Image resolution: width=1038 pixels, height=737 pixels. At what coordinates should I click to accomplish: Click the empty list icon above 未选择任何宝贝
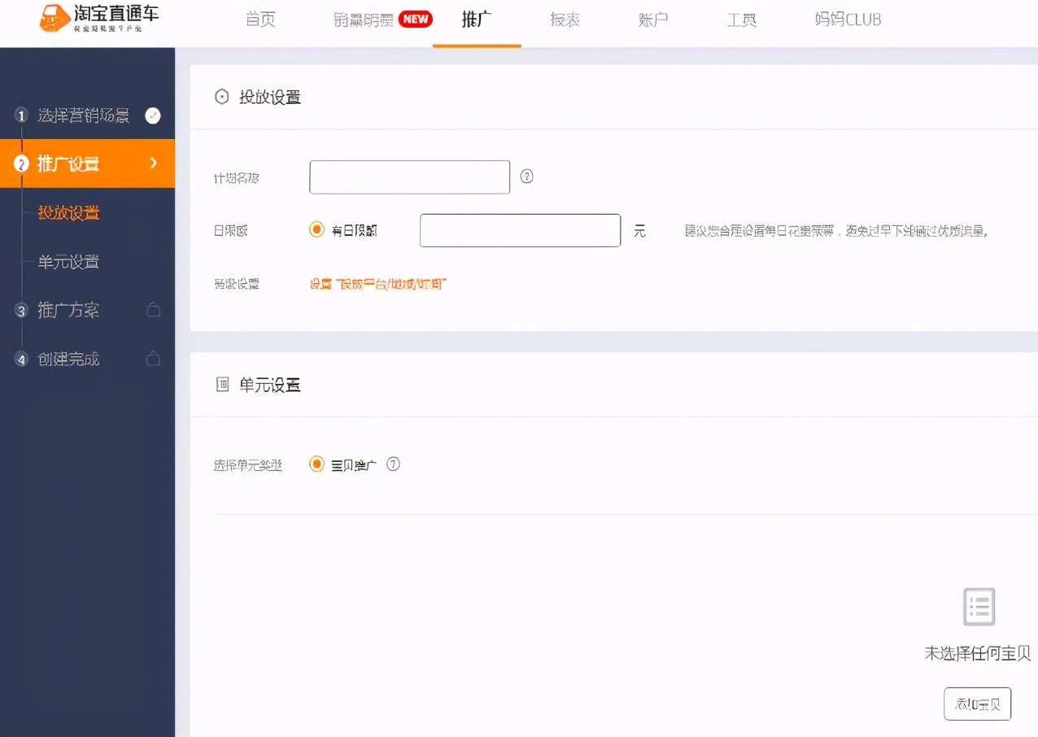point(978,606)
